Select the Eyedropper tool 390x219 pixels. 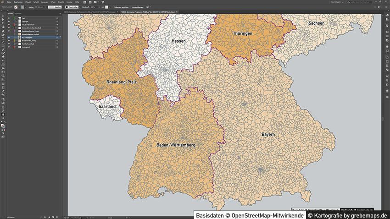[3, 92]
